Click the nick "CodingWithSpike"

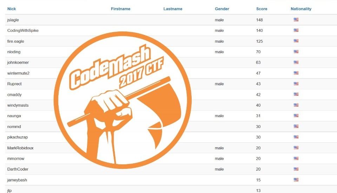coord(23,30)
